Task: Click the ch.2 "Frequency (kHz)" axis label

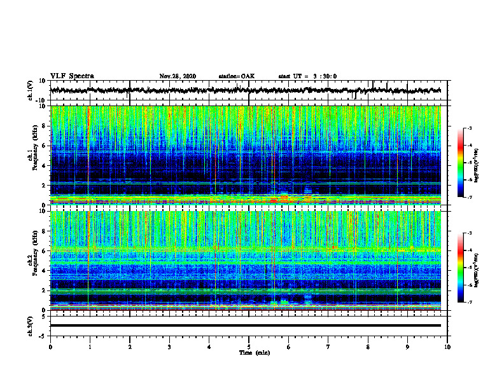Action: [35, 253]
